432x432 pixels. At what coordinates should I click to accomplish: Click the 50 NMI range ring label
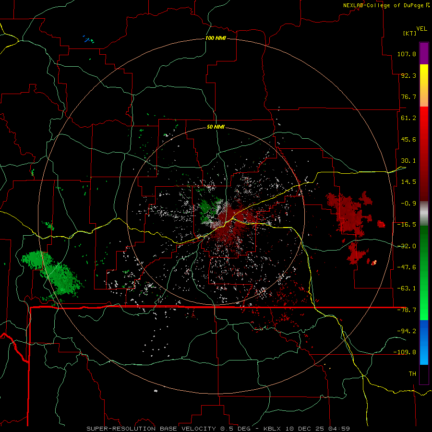(x=216, y=127)
